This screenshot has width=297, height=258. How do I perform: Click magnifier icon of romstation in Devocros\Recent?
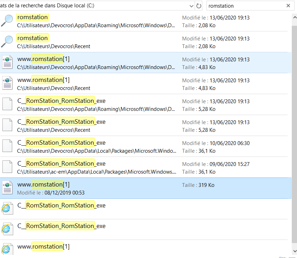point(7,41)
